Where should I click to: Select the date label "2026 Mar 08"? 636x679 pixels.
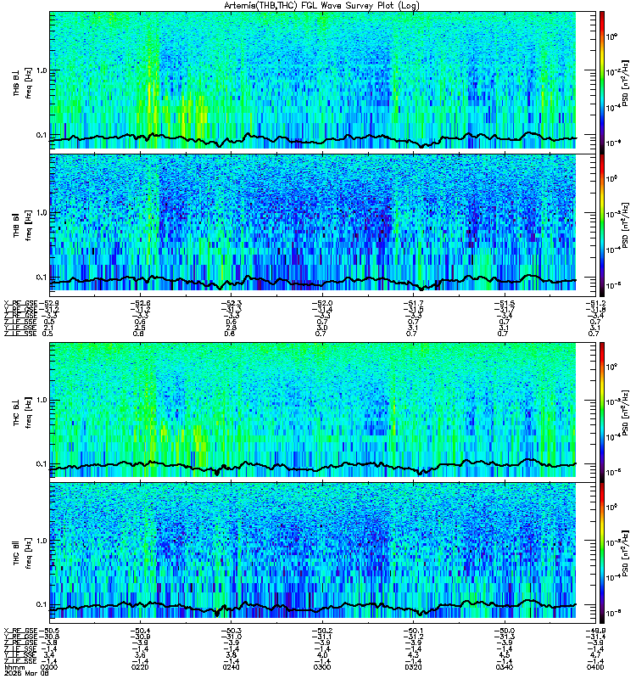tap(26, 673)
